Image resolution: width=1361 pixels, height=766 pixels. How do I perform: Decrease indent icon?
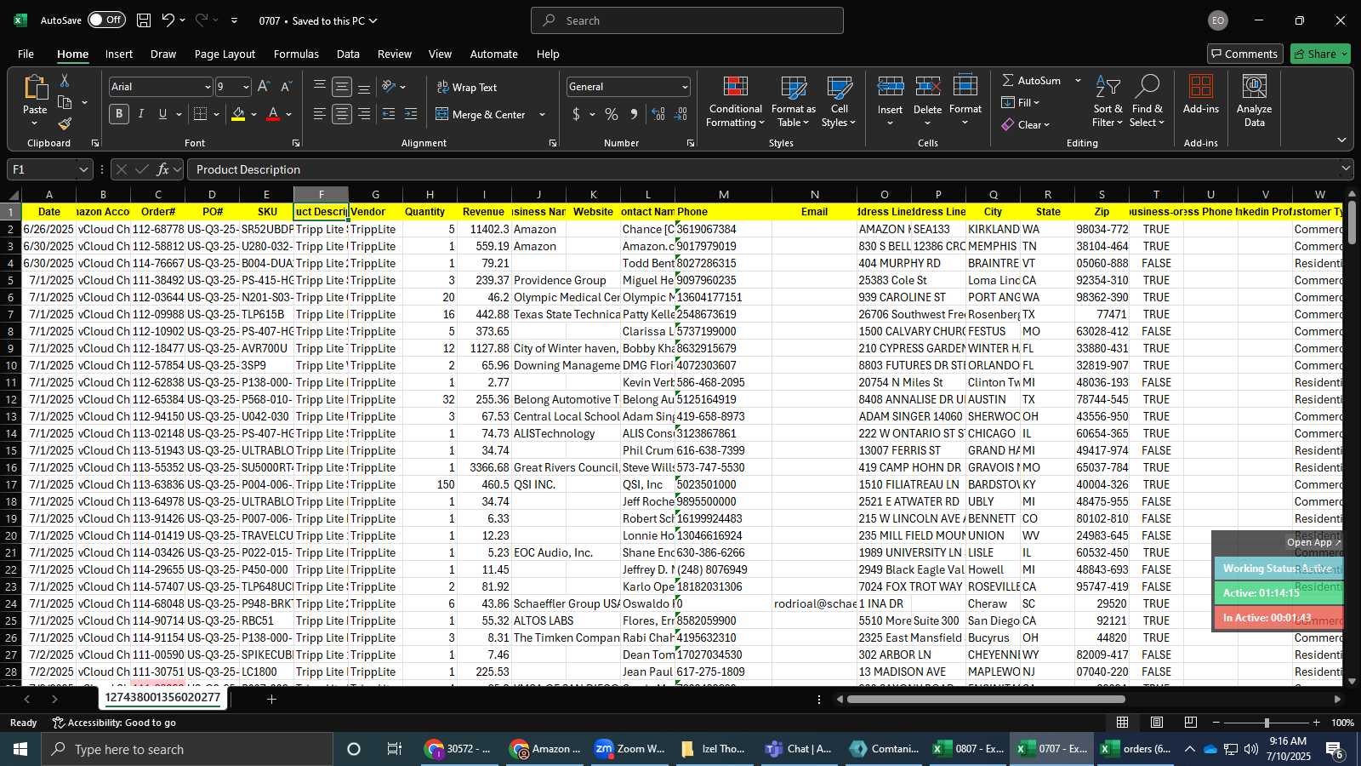tap(389, 114)
